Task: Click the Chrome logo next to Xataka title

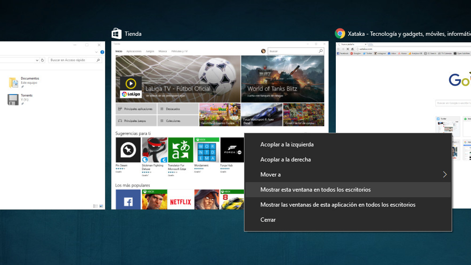Action: point(340,33)
